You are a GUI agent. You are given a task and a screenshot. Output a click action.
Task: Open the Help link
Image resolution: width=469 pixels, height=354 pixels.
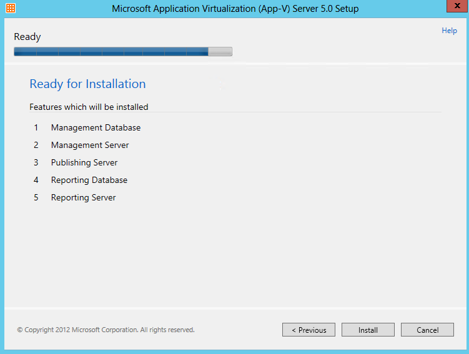pos(449,31)
